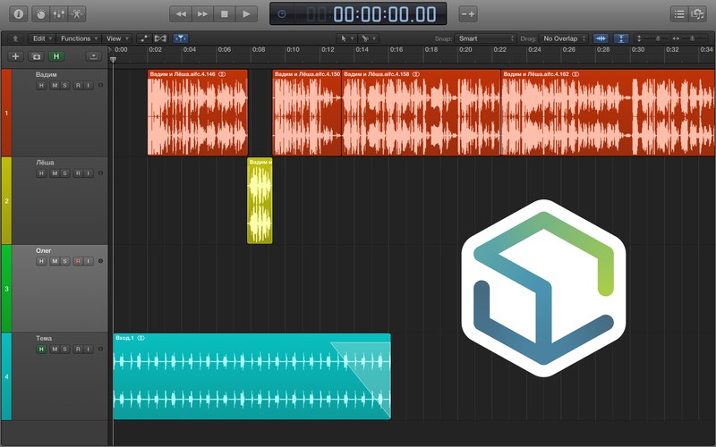716x447 pixels.
Task: Open the Mixer with the faders icon
Action: (x=58, y=14)
